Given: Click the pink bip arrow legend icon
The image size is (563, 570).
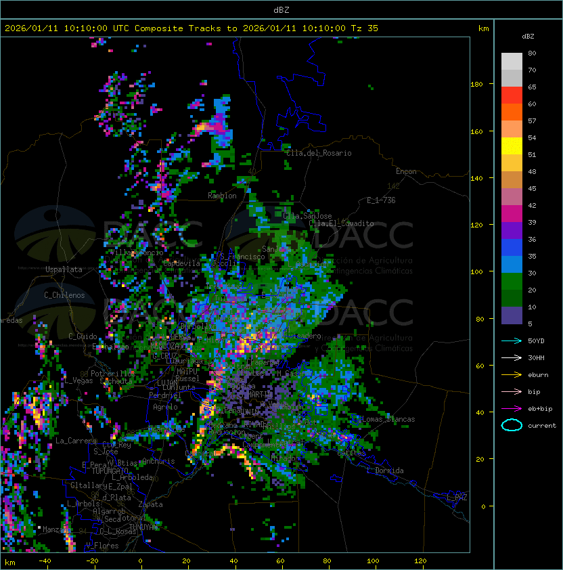Looking at the screenshot, I should 512,391.
